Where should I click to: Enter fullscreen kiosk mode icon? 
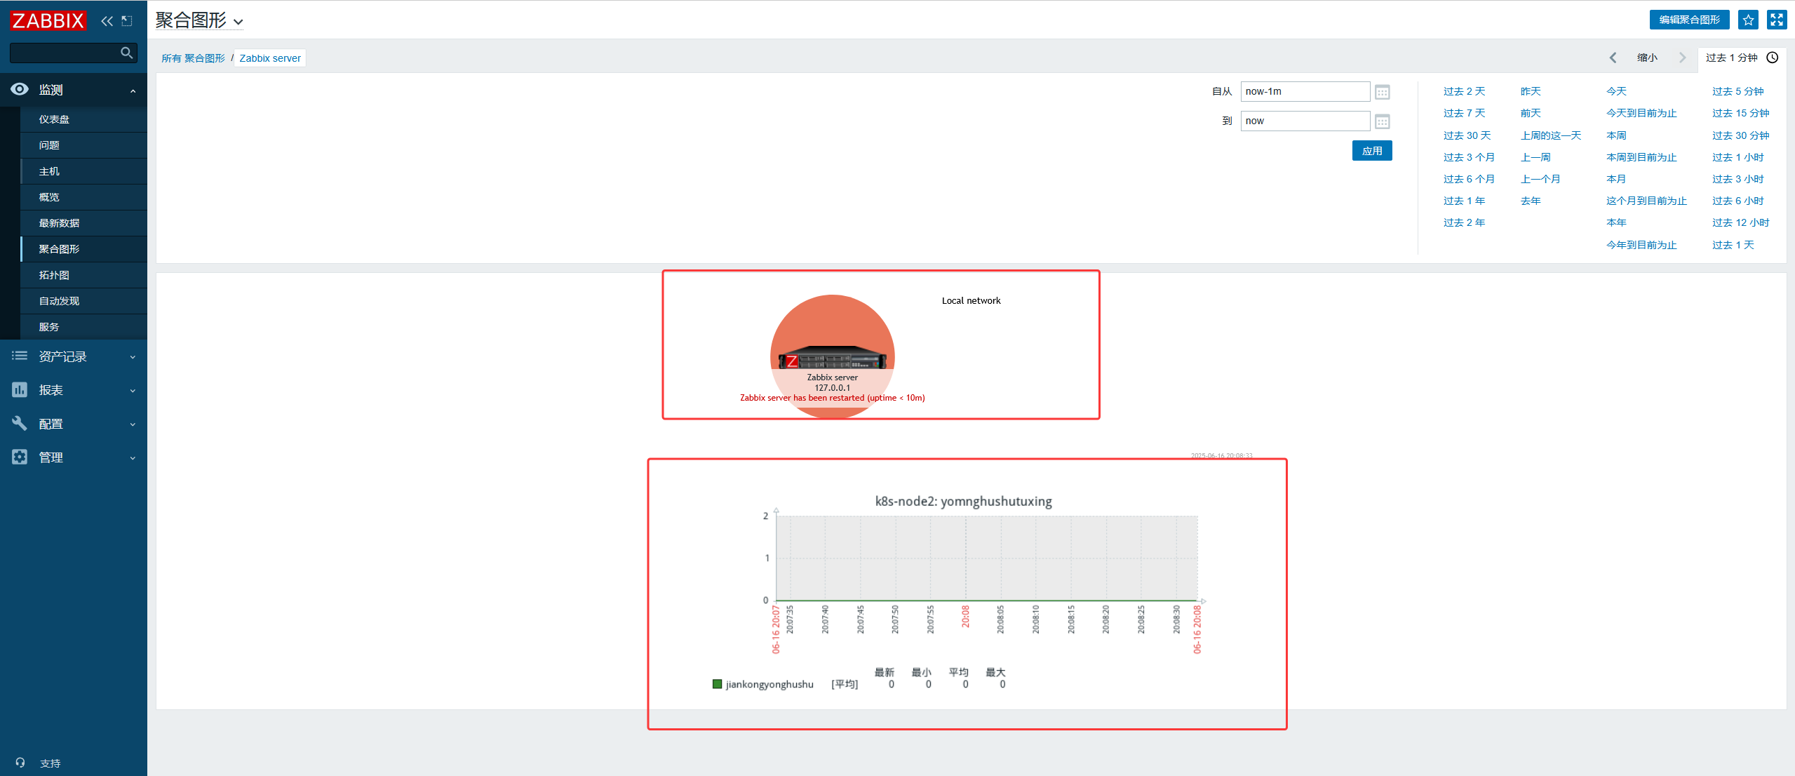pyautogui.click(x=1776, y=20)
